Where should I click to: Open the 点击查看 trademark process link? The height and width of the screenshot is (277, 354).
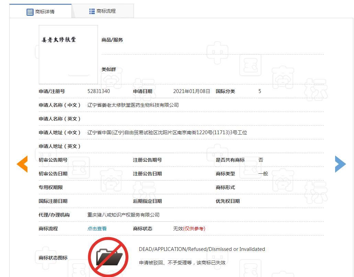point(97,229)
